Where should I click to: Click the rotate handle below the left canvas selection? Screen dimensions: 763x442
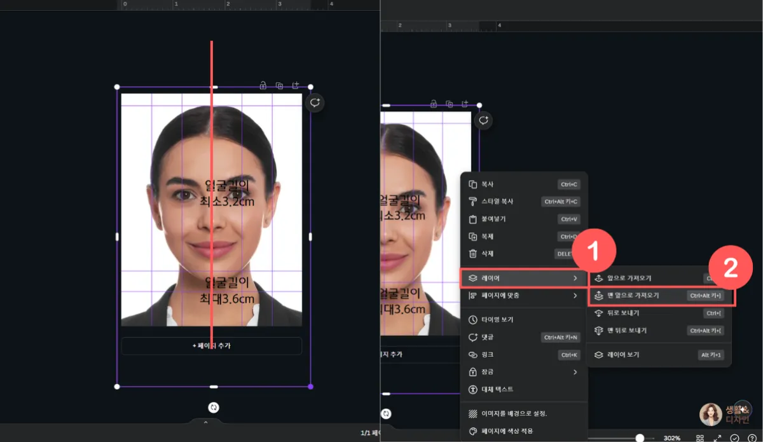click(214, 408)
